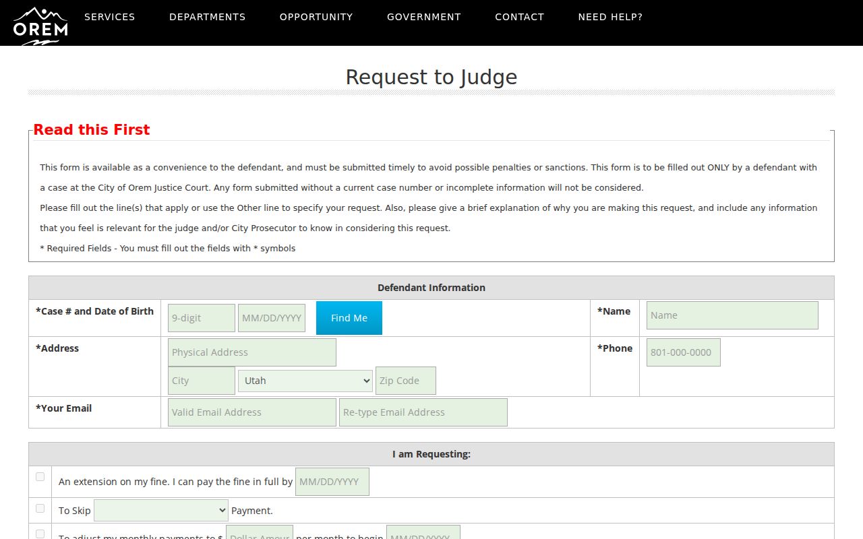Click the Phone number field

(684, 352)
